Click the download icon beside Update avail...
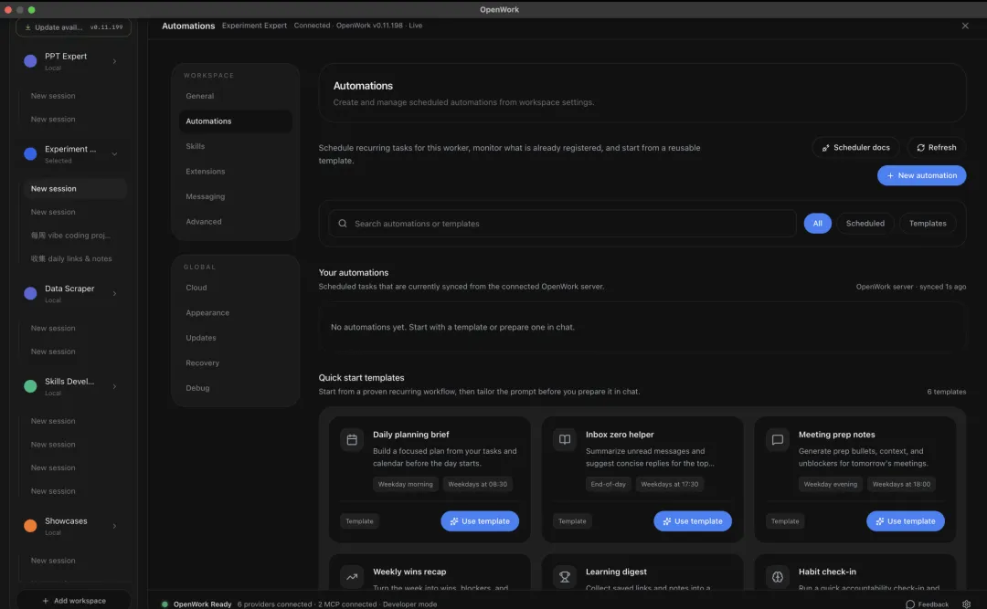The height and width of the screenshot is (609, 987). coord(27,27)
